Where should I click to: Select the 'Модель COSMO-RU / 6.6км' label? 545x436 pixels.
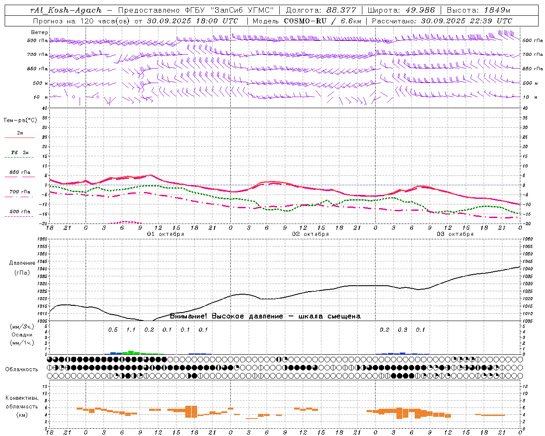[x=307, y=20]
